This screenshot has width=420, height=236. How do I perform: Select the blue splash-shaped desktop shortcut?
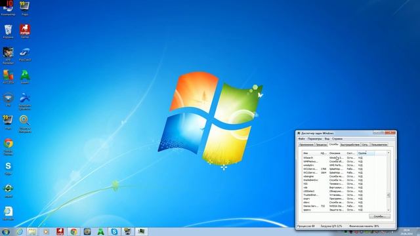click(25, 101)
